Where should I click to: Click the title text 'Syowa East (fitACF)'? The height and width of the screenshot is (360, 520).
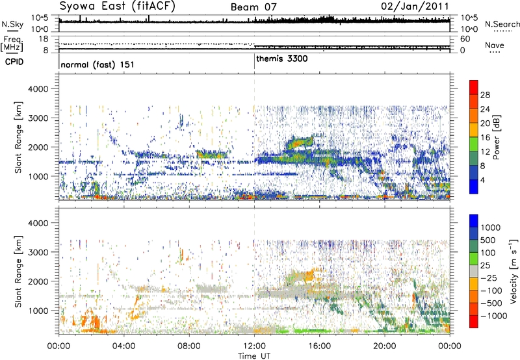click(x=118, y=6)
